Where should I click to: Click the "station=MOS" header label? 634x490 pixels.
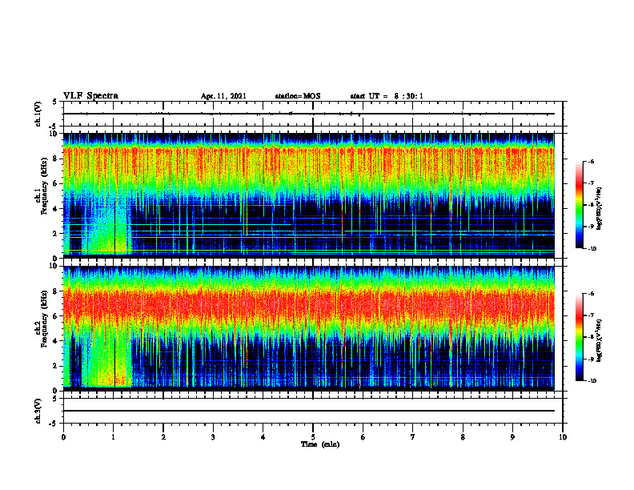(298, 96)
